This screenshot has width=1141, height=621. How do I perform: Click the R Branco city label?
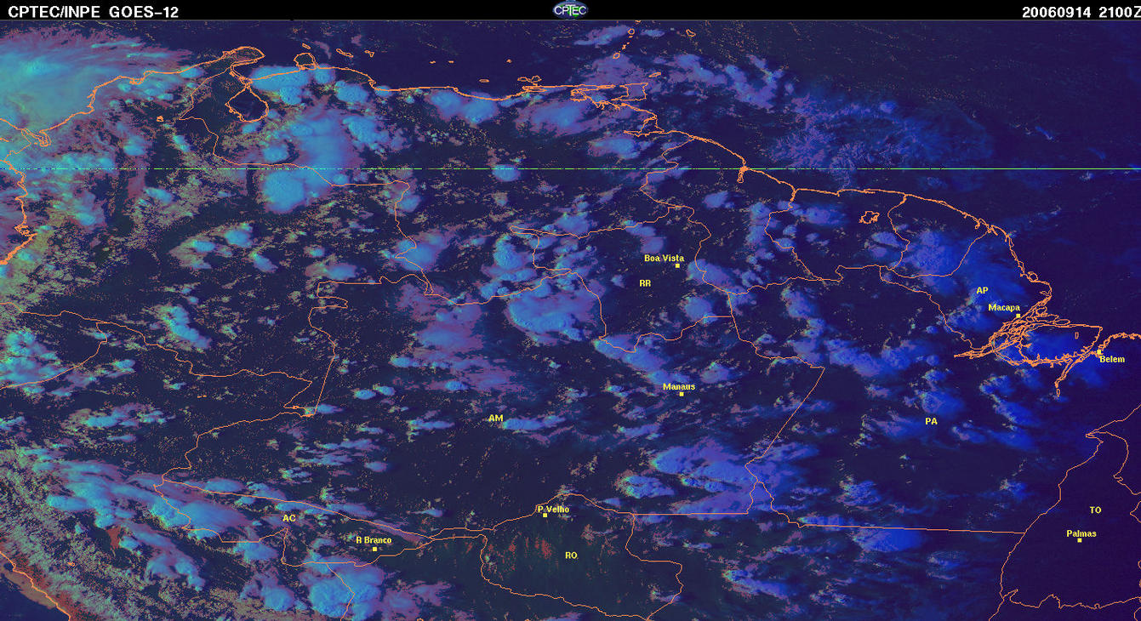pyautogui.click(x=374, y=540)
